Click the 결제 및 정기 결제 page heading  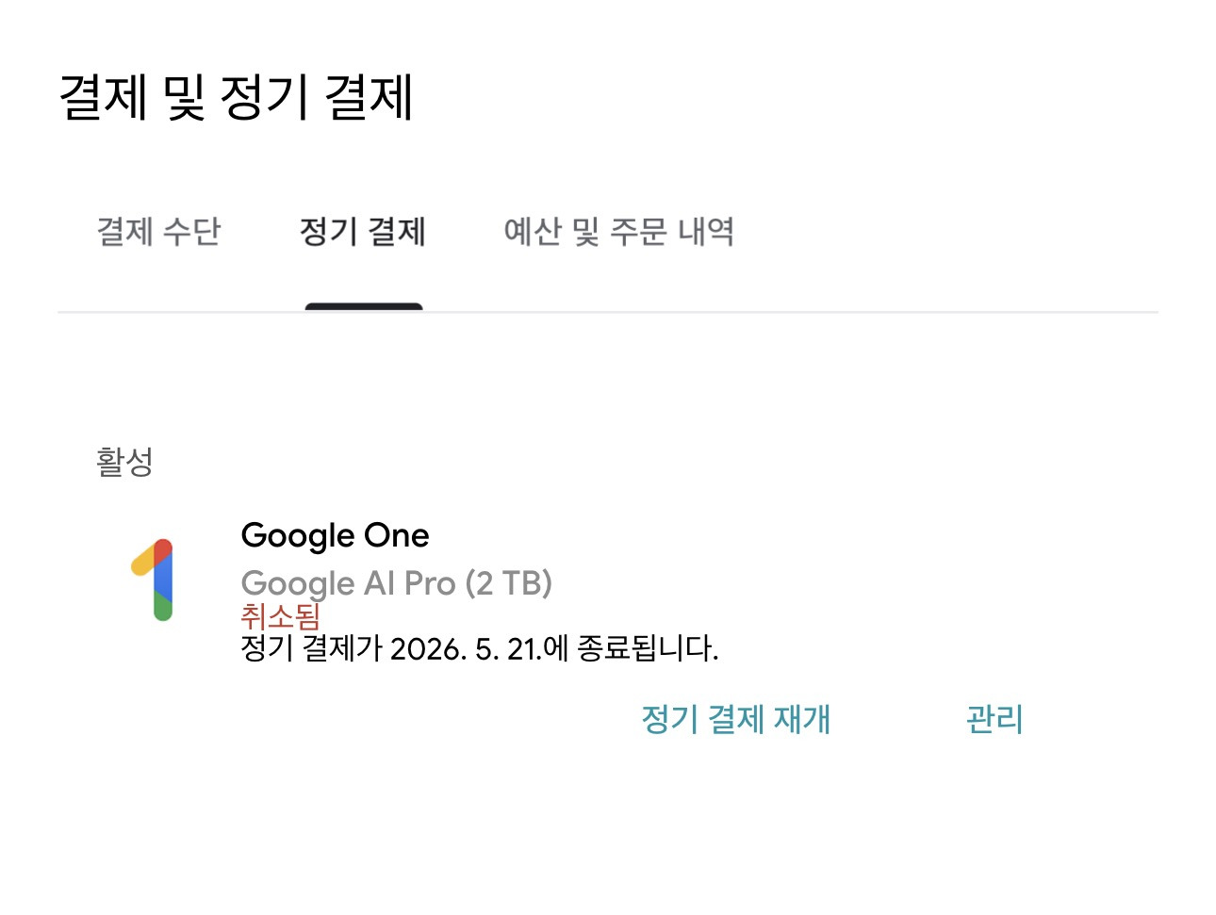coord(236,97)
